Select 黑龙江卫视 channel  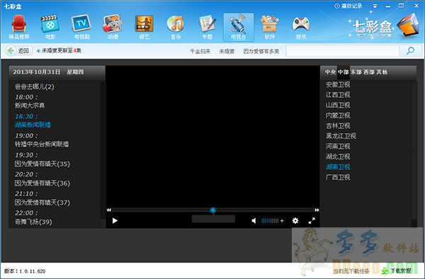[341, 136]
